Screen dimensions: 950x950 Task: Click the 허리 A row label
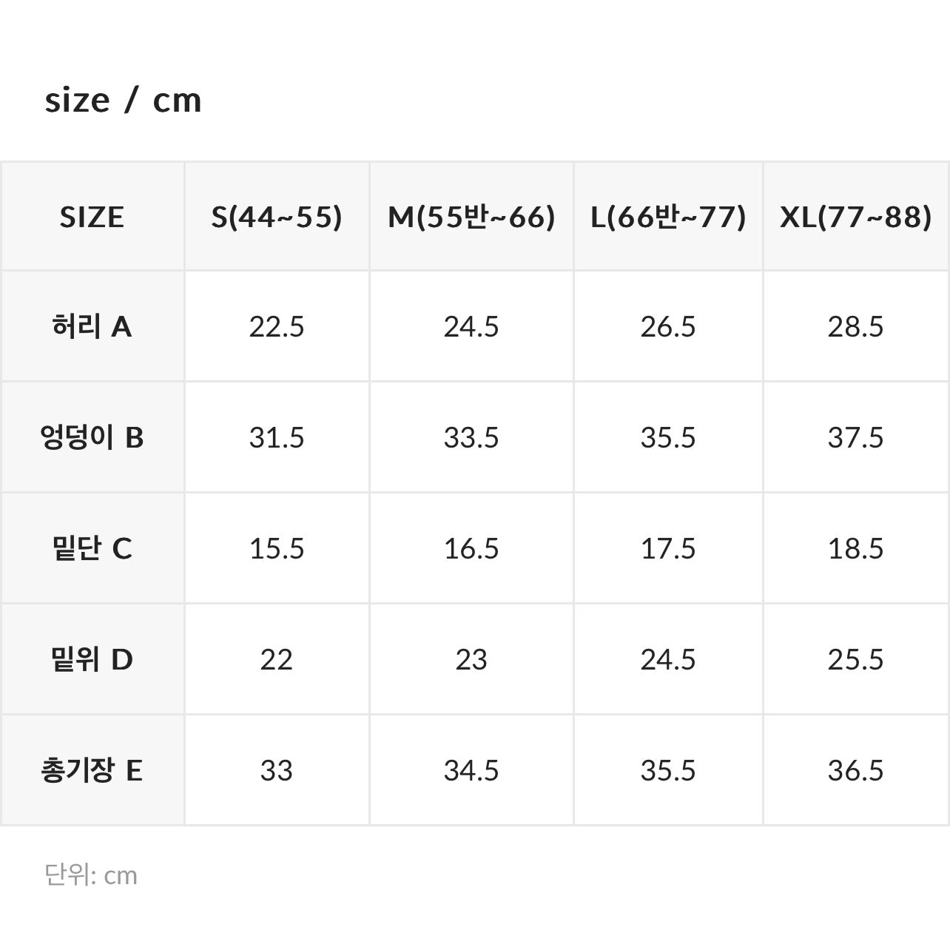[92, 326]
